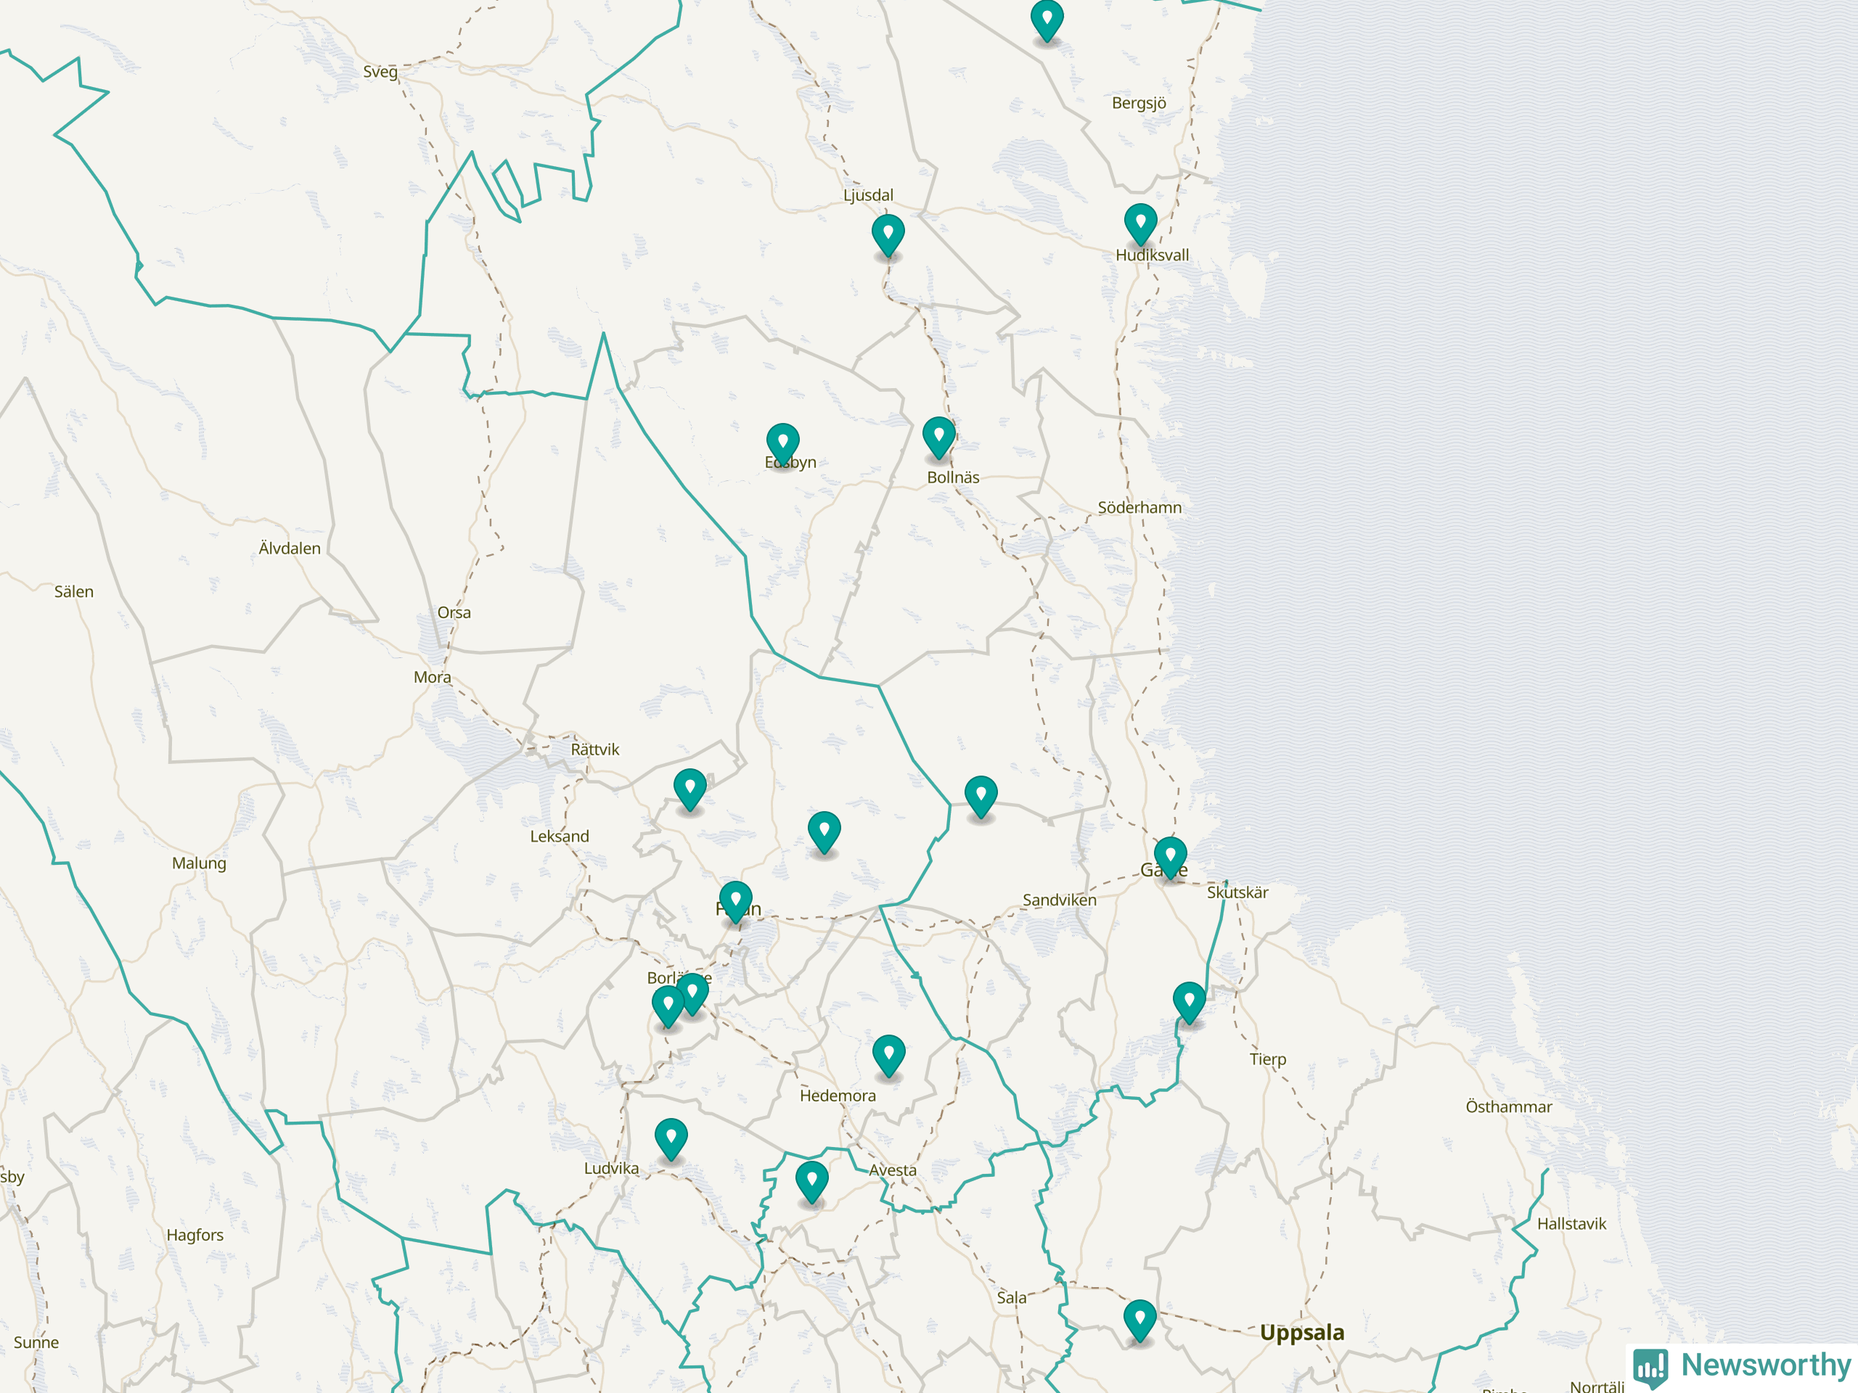The image size is (1858, 1393).
Task: Click the Mora town label
Action: [x=432, y=677]
